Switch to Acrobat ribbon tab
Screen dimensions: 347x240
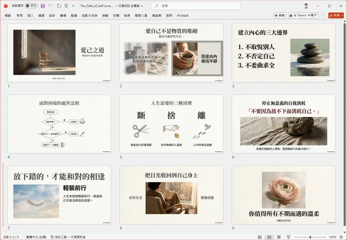pyautogui.click(x=182, y=15)
